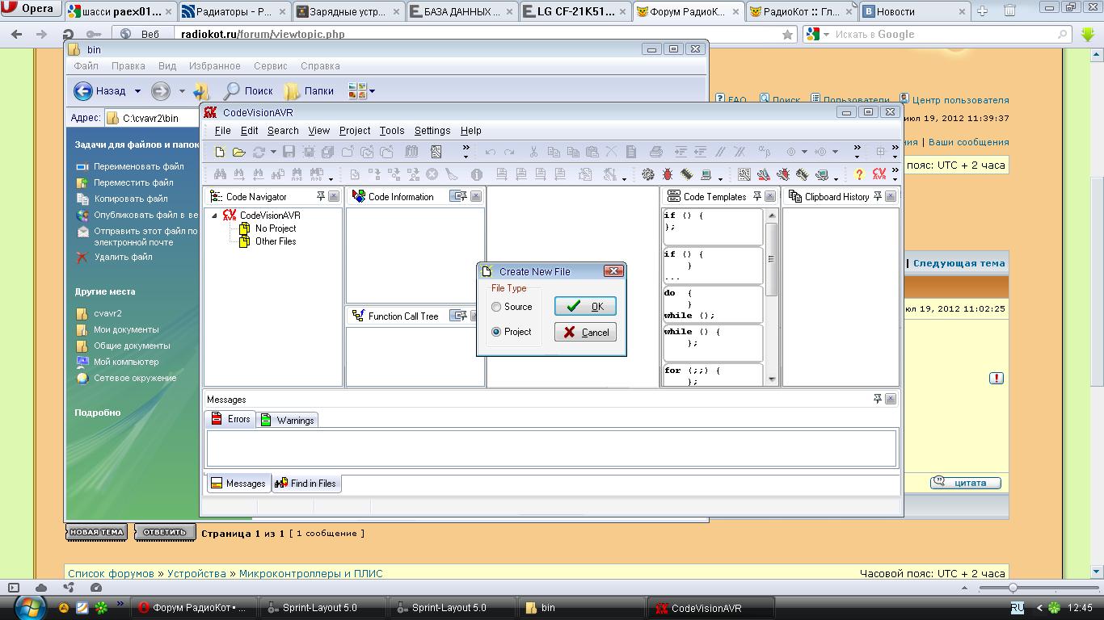Pin the Code Templates panel
The image size is (1104, 620).
(757, 196)
